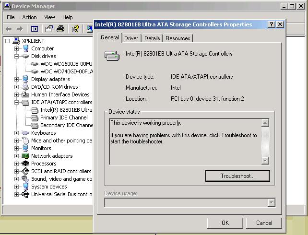The image size is (308, 235).
Task: Click the Computer category icon
Action: [26, 48]
